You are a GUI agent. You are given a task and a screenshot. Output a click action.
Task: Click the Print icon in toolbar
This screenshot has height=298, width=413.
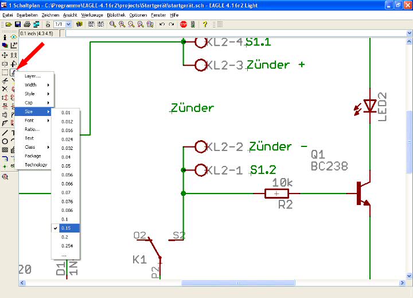[27, 25]
